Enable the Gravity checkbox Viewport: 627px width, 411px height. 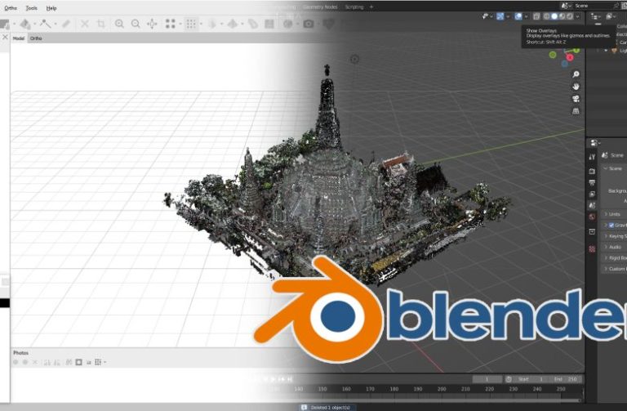pyautogui.click(x=611, y=225)
